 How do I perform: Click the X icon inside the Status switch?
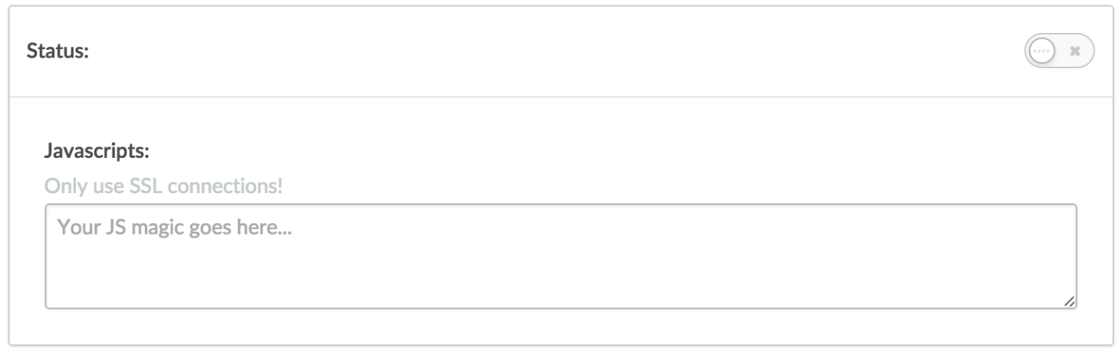coord(1075,51)
